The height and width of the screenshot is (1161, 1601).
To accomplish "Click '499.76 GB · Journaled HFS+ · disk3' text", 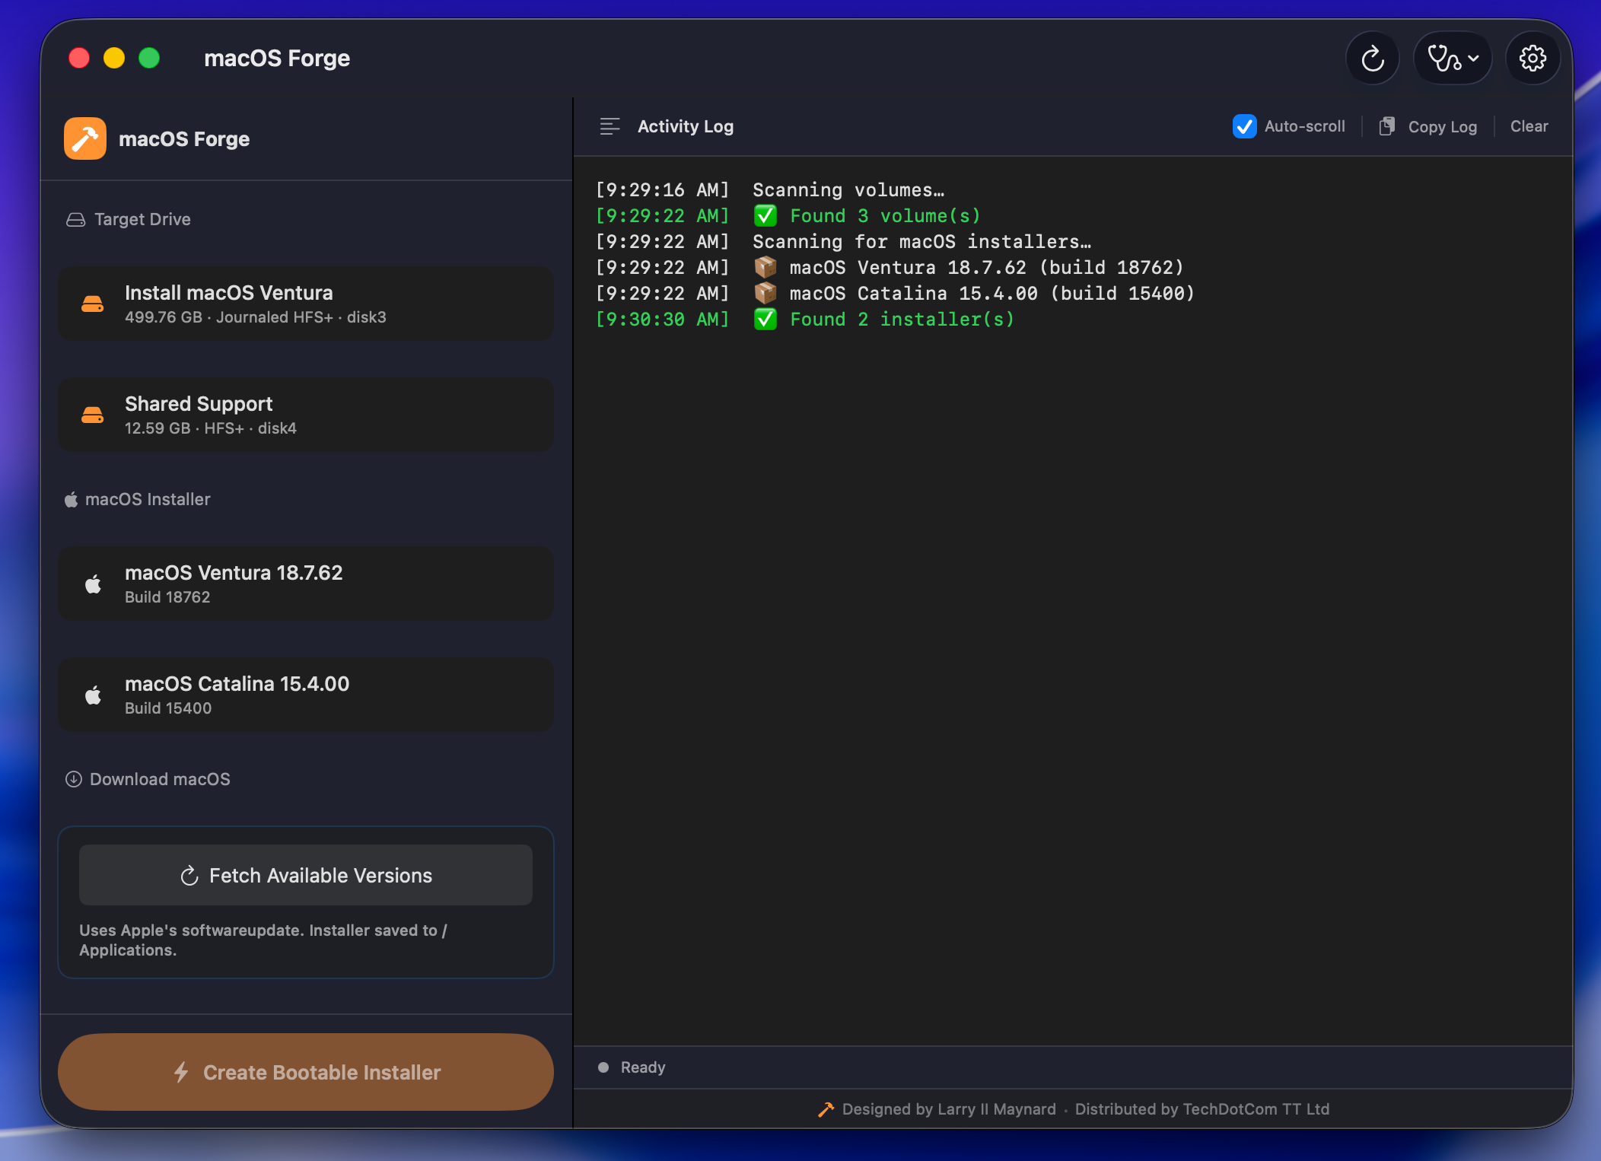I will (256, 317).
